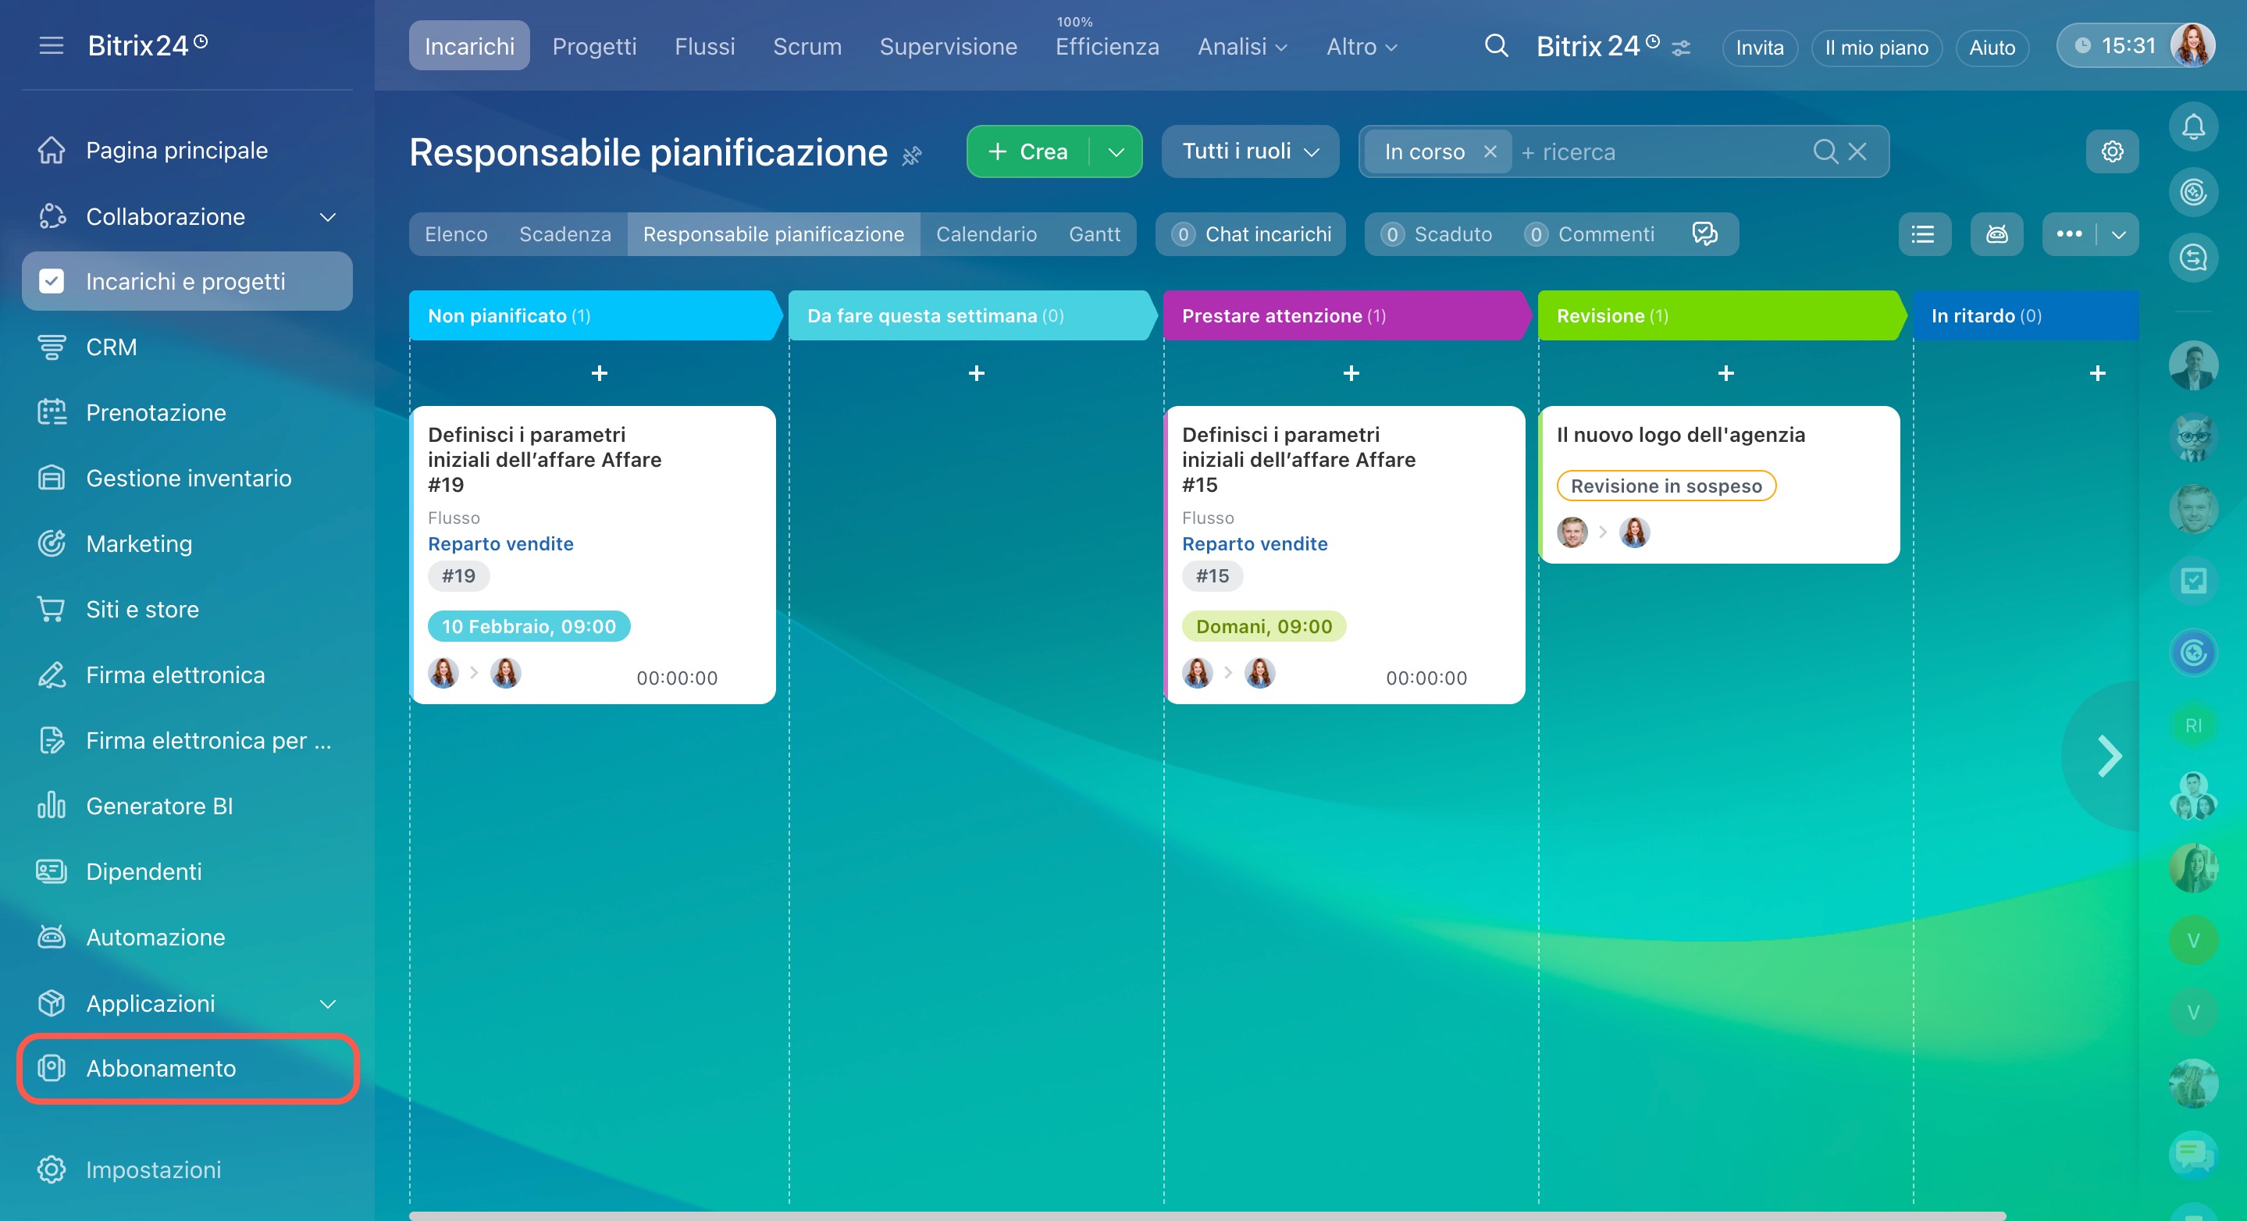The width and height of the screenshot is (2247, 1221).
Task: Open the Crea button dropdown arrow
Action: coord(1116,151)
